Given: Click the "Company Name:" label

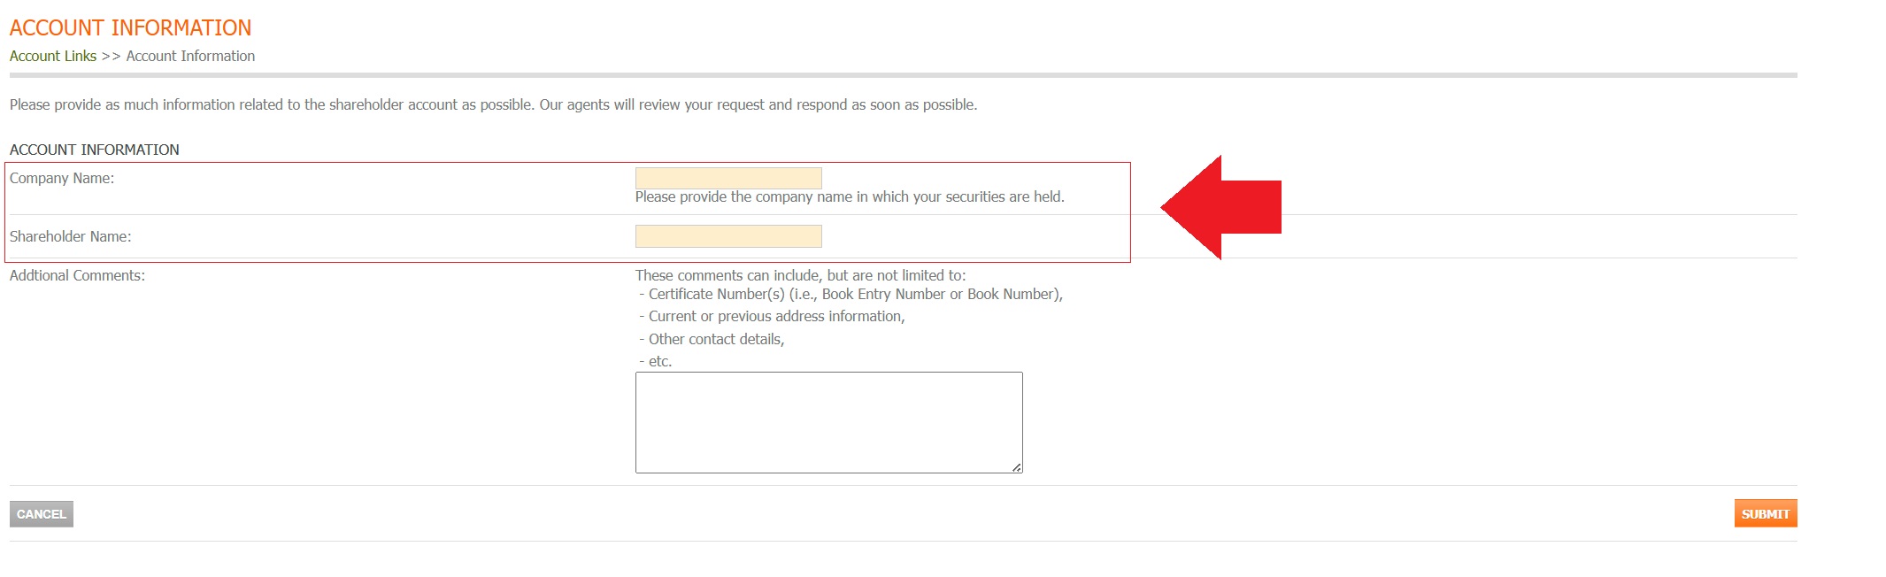Looking at the screenshot, I should [x=62, y=178].
